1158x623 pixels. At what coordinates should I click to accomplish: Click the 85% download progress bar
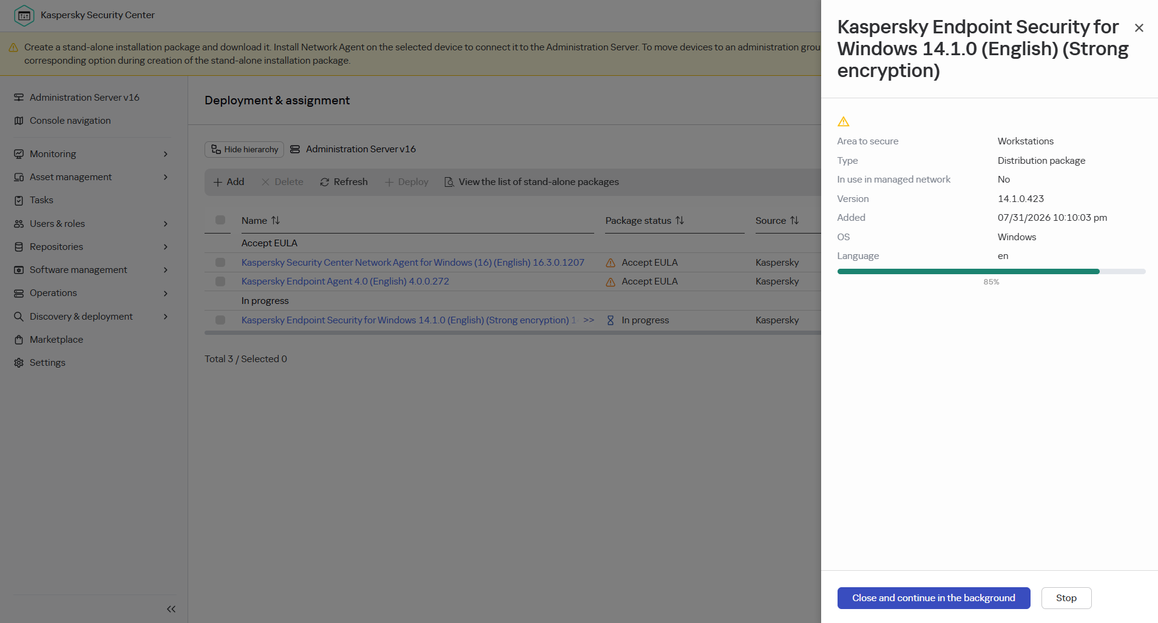tap(991, 272)
